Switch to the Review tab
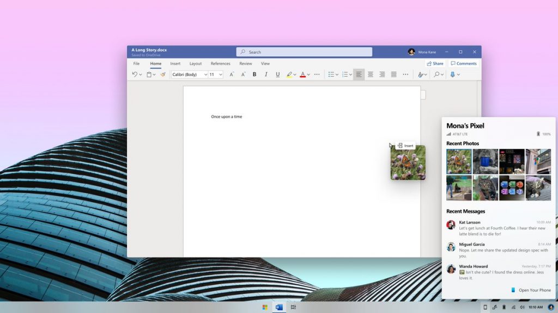558x313 pixels. pos(246,64)
